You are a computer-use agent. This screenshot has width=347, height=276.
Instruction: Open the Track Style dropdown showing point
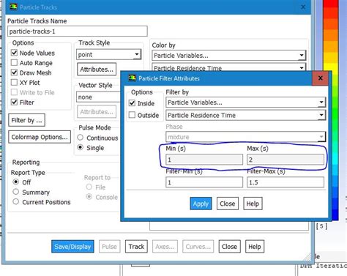109,54
